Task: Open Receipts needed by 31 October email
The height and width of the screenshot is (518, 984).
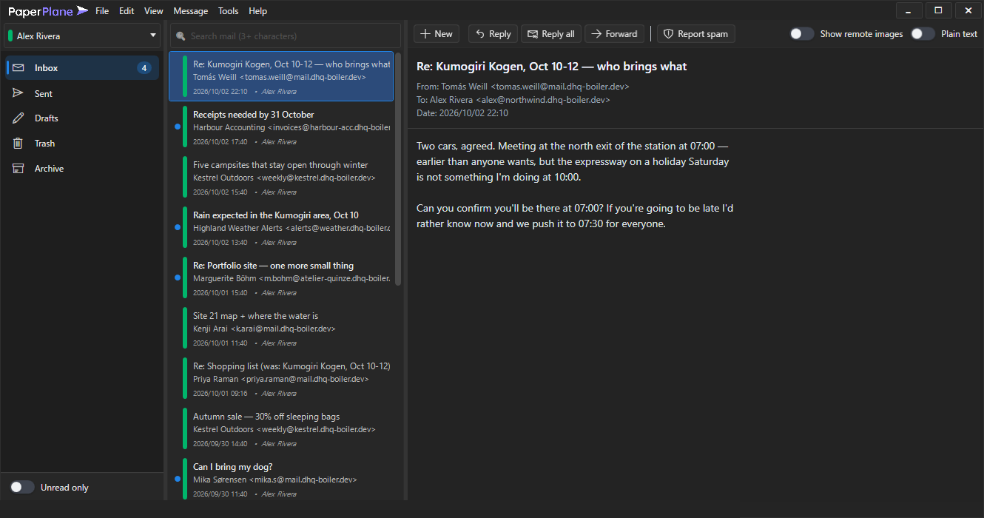Action: point(281,127)
